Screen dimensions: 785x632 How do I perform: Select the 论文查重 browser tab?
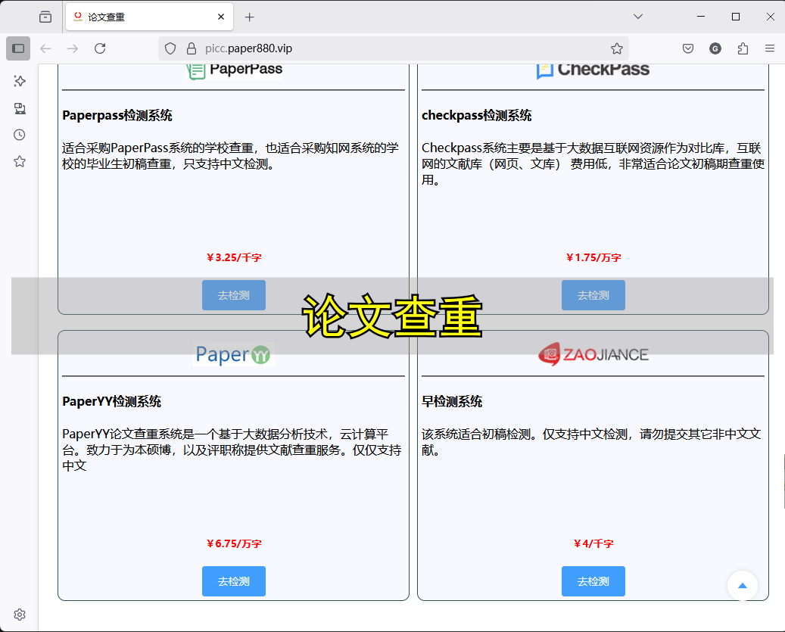[x=136, y=16]
